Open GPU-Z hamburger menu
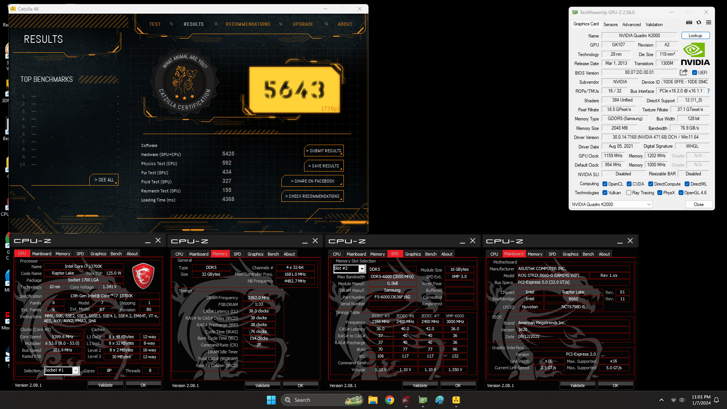727x409 pixels. (708, 23)
